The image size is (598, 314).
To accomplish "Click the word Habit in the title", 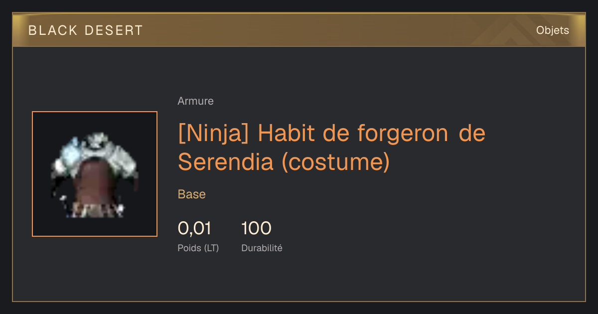I will tap(290, 134).
